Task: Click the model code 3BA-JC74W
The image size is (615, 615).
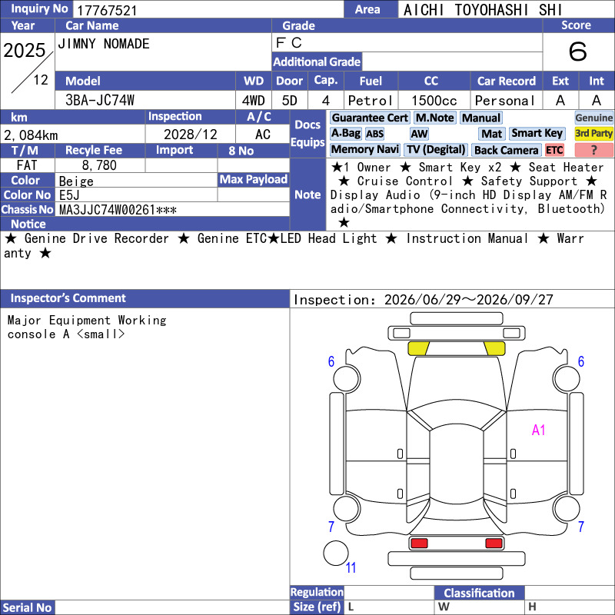Action: pos(100,101)
